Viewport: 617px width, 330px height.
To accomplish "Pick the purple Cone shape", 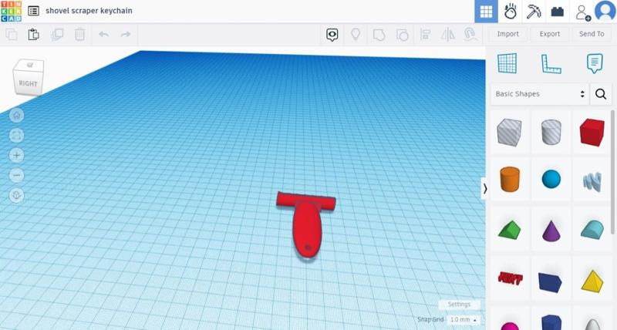I will point(551,230).
